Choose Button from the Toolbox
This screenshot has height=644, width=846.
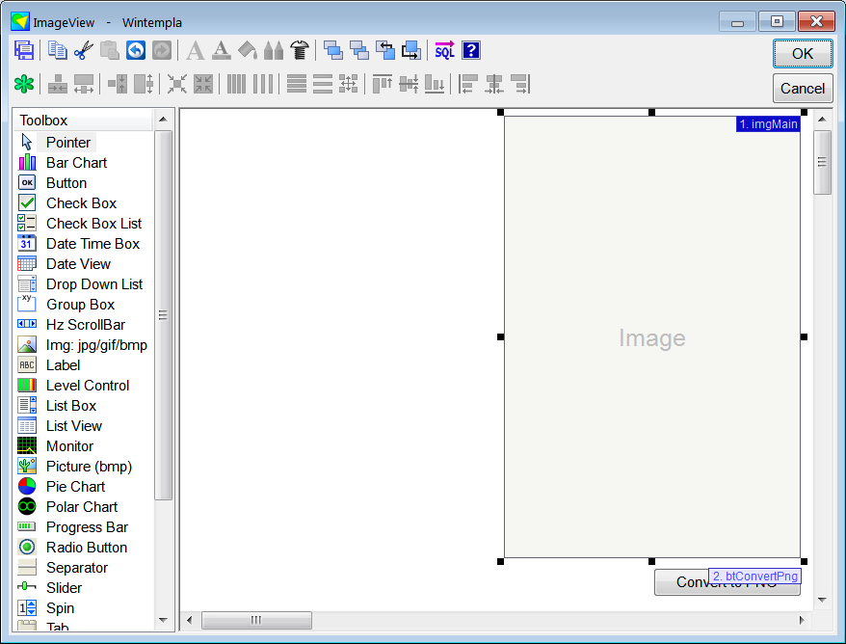click(66, 183)
